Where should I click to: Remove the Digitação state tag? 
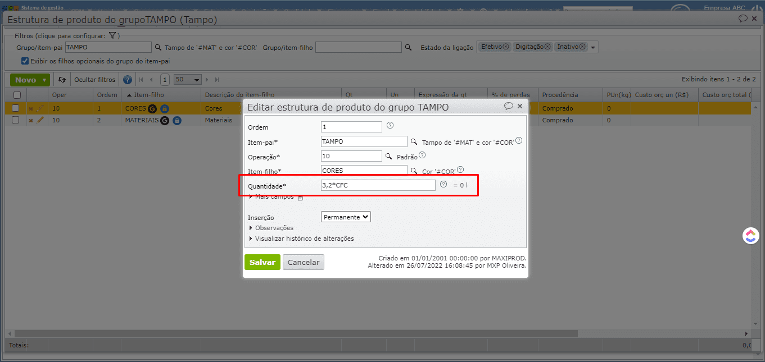pos(547,47)
